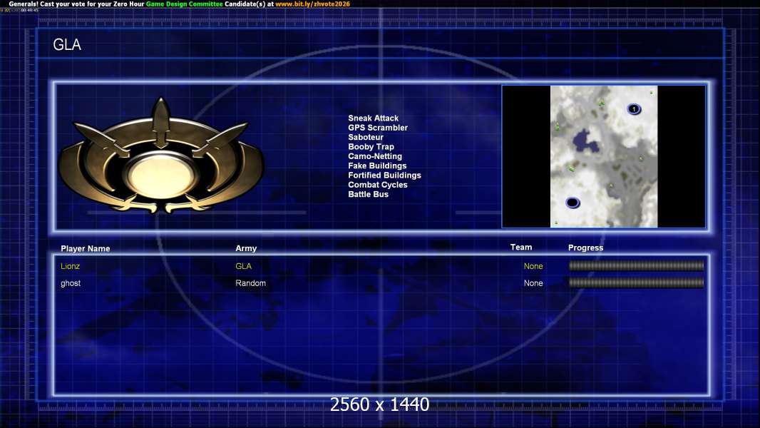
Task: Click the Player Name column header
Action: point(86,249)
